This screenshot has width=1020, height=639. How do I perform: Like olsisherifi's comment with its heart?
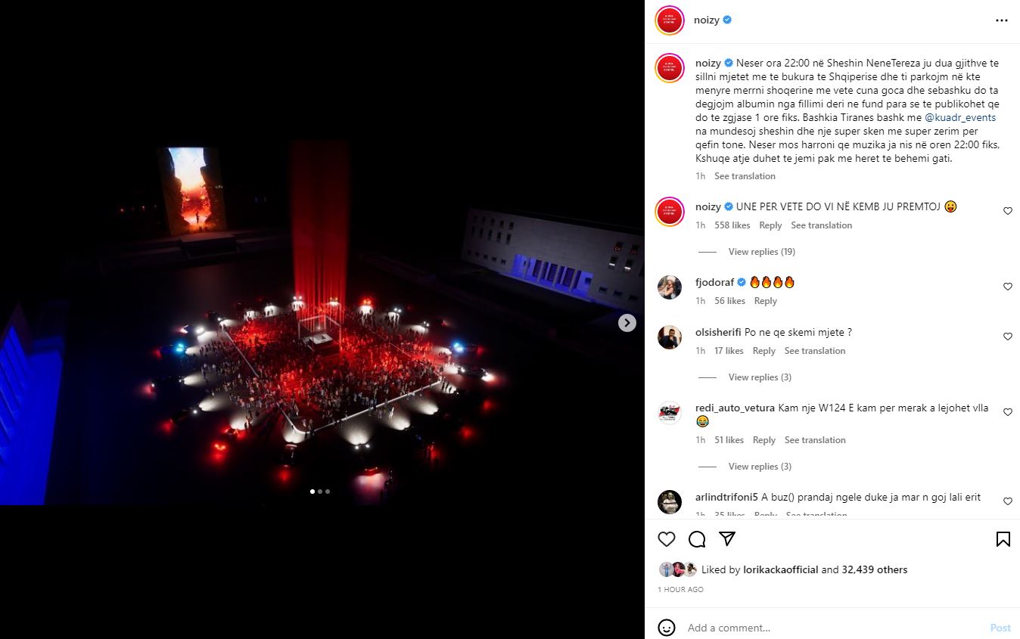pos(1007,337)
